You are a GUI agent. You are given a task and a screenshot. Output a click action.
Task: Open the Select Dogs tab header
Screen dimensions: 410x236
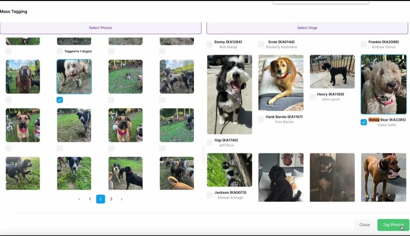(x=307, y=28)
